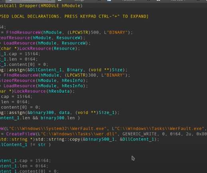Click the LockResource(Resource) function name
The image size is (207, 173).
coord(35,48)
